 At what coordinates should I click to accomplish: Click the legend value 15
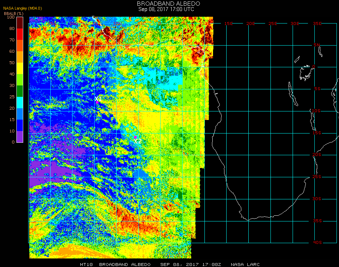(x=12, y=120)
